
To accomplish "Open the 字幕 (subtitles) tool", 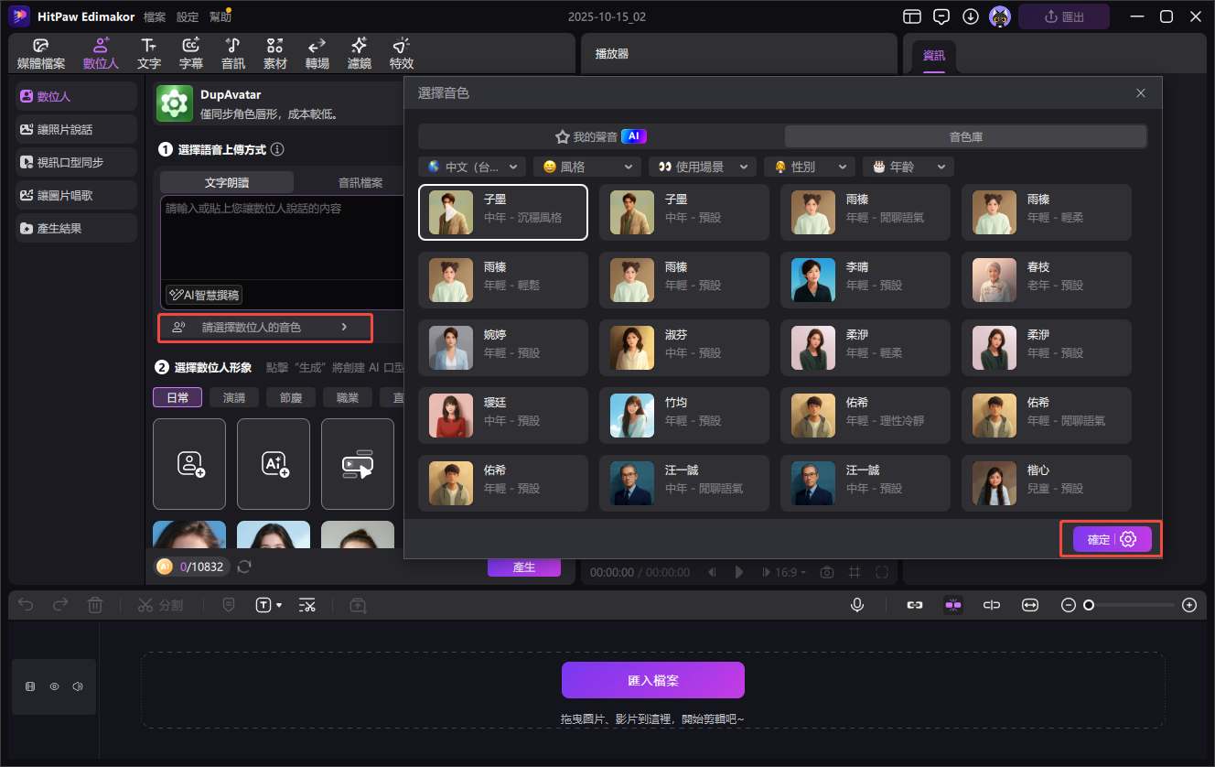I will [x=191, y=53].
